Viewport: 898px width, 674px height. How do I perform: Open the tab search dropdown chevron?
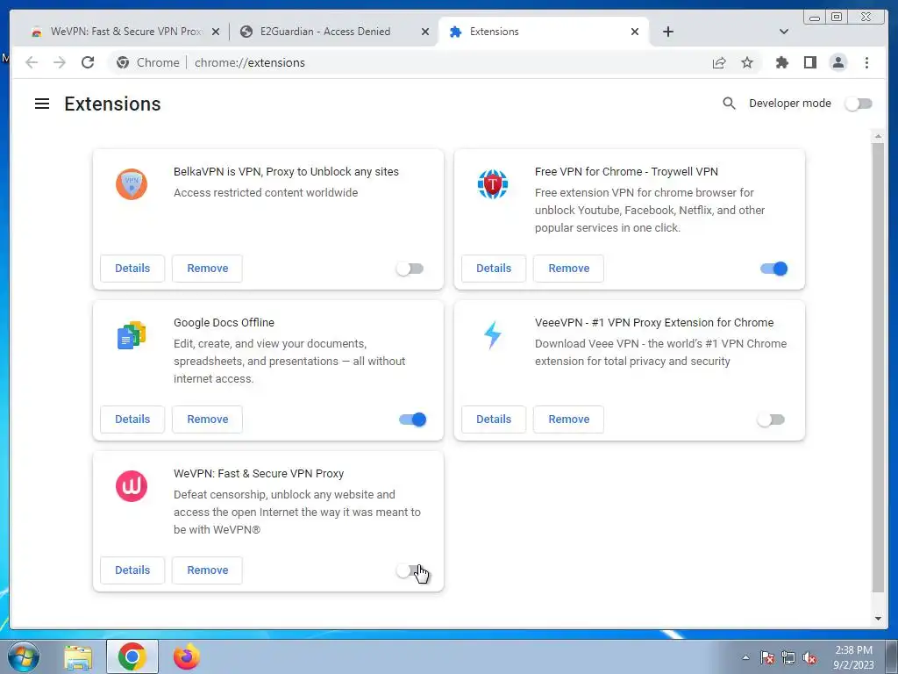coord(784,32)
